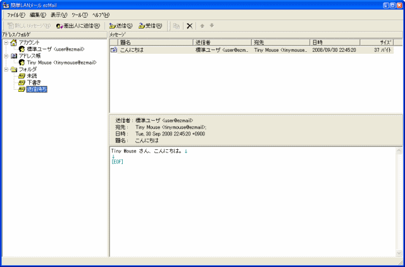Click the envelope icon of こんにちは message

pyautogui.click(x=114, y=49)
